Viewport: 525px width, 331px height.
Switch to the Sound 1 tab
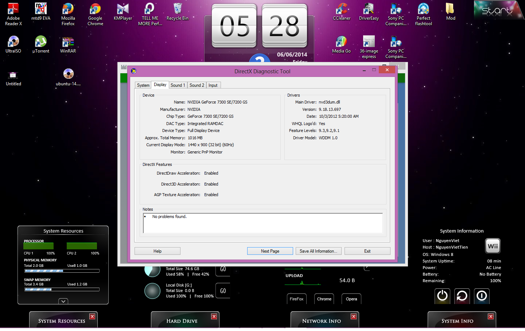pos(178,85)
